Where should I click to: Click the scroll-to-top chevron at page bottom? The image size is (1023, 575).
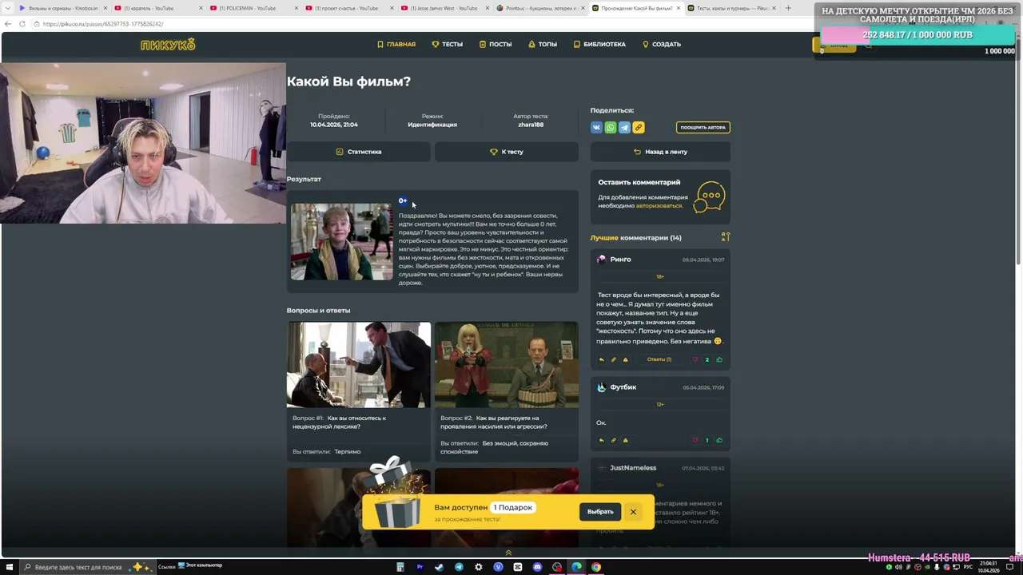point(508,553)
